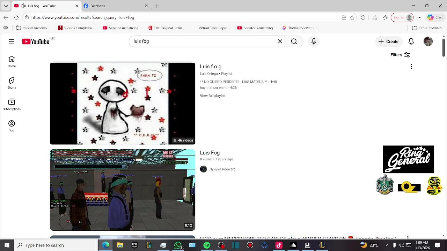Close the Facebook tab
447x251 pixels.
pyautogui.click(x=146, y=6)
